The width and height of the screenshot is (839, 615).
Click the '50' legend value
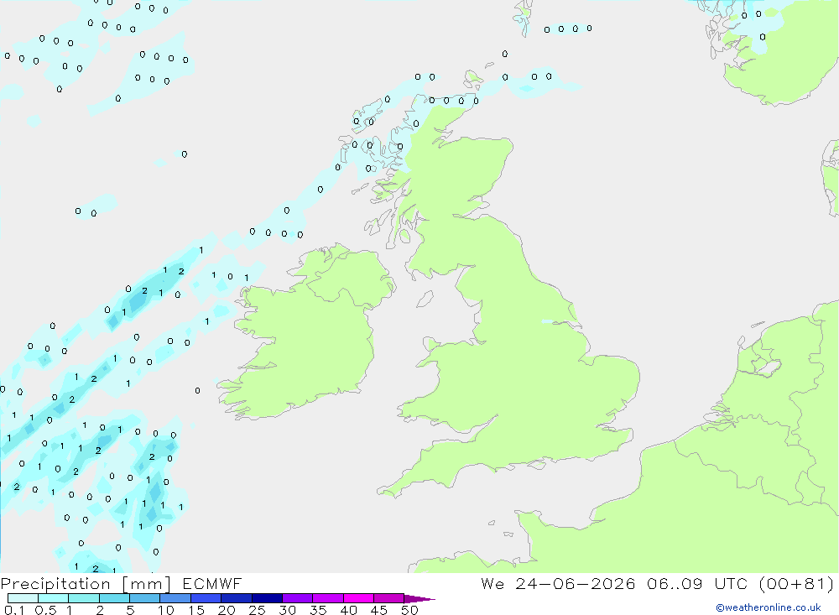point(409,610)
